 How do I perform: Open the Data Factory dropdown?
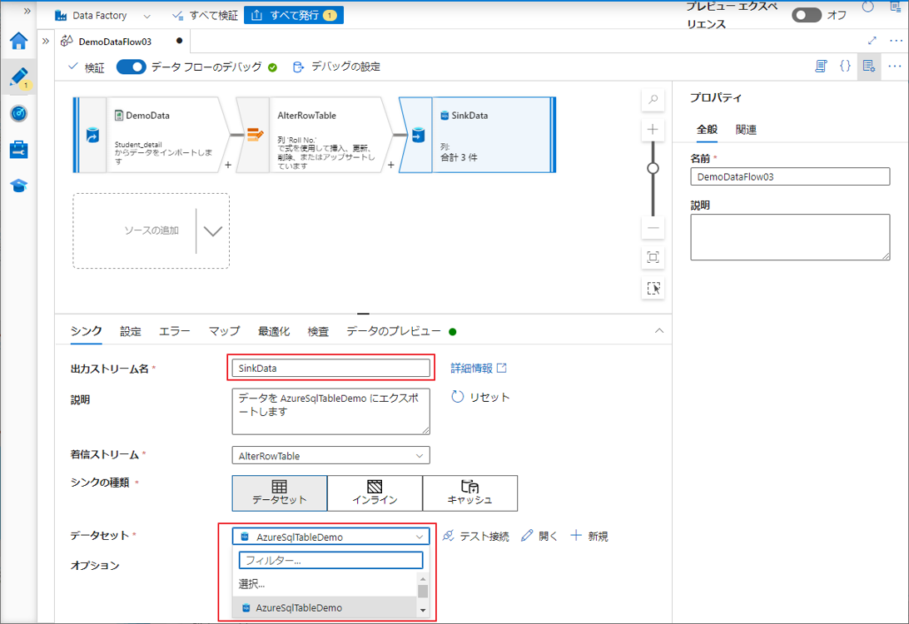point(102,16)
